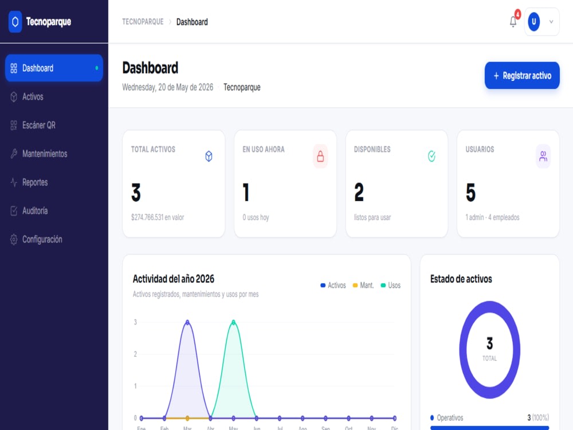This screenshot has height=430, width=573.
Task: Go to Activos in the sidebar
Action: point(54,96)
